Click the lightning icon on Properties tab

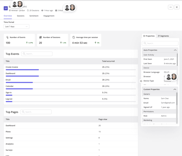pyautogui.click(x=144, y=36)
